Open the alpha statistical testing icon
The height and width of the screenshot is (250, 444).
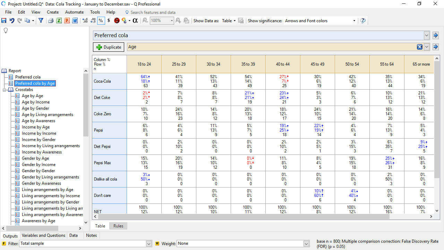point(135,21)
